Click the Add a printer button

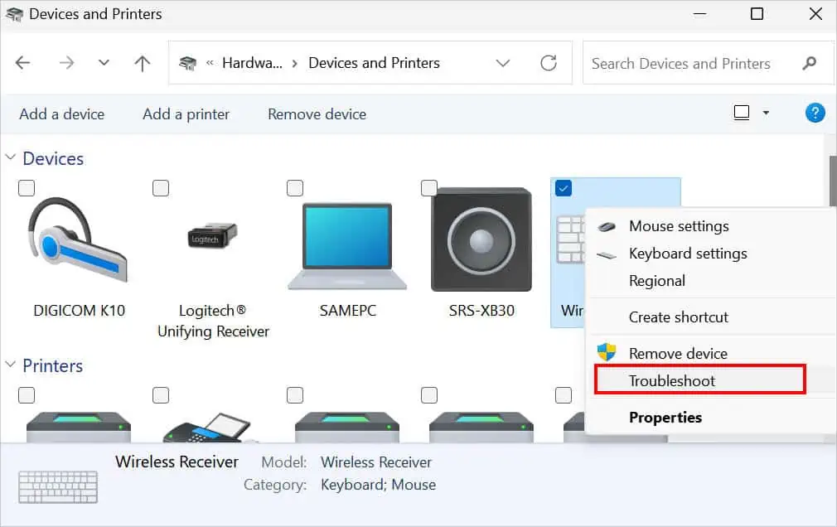pyautogui.click(x=186, y=114)
